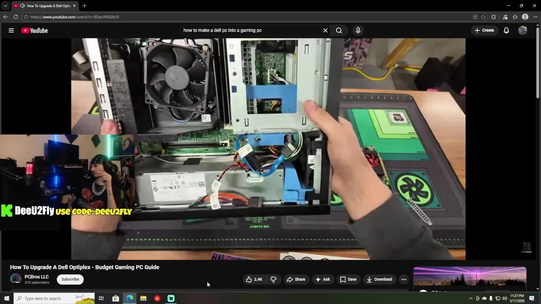The width and height of the screenshot is (541, 304).
Task: Open the Windows notification center
Action: pyautogui.click(x=532, y=299)
